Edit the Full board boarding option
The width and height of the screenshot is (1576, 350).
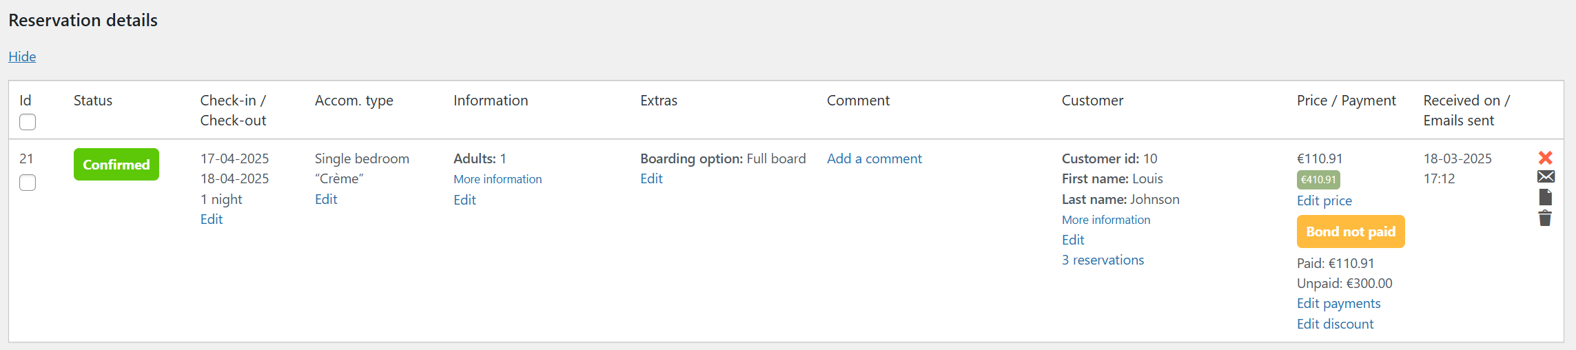click(651, 178)
